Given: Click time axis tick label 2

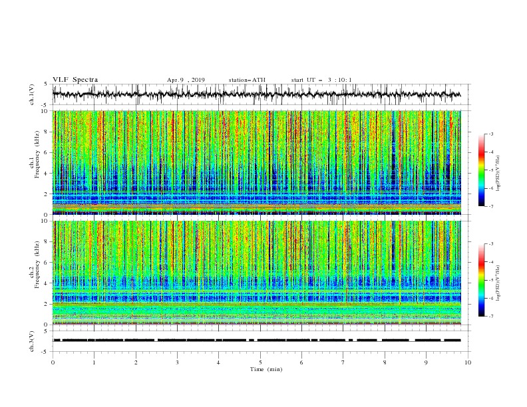Looking at the screenshot, I should point(136,362).
